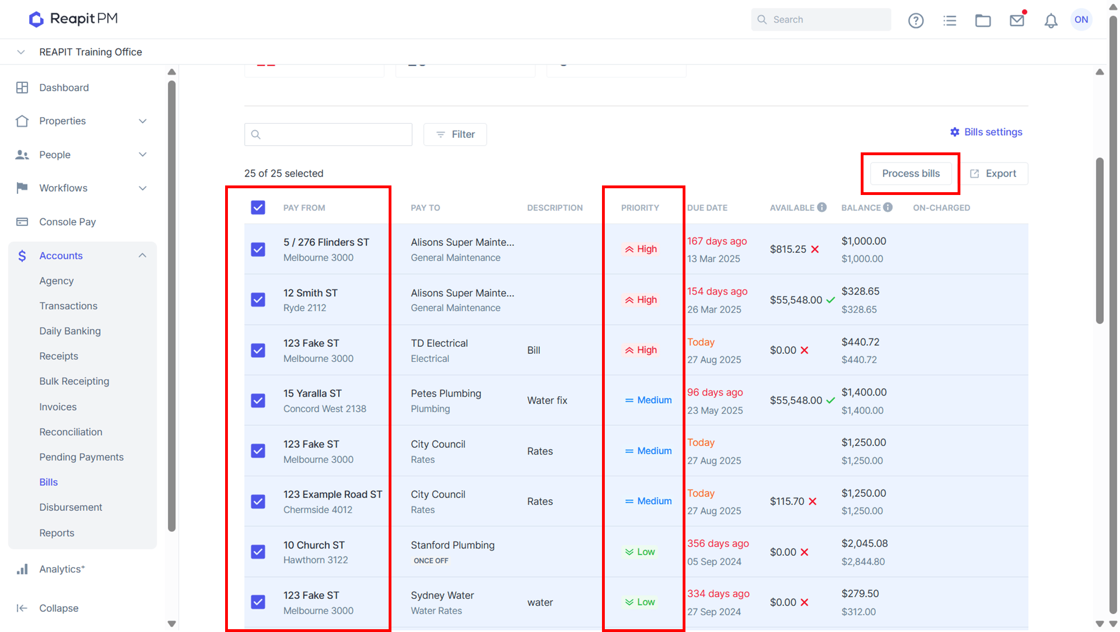Open the mail envelope icon
The height and width of the screenshot is (632, 1120).
[x=1017, y=21]
